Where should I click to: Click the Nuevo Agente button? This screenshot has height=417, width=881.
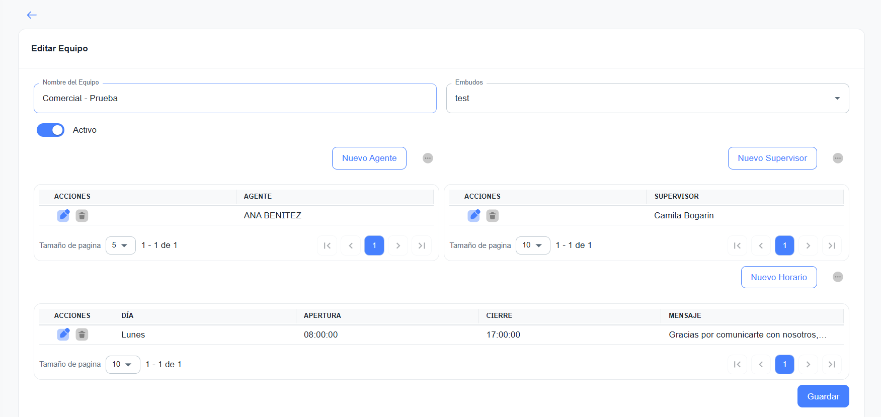(x=369, y=158)
